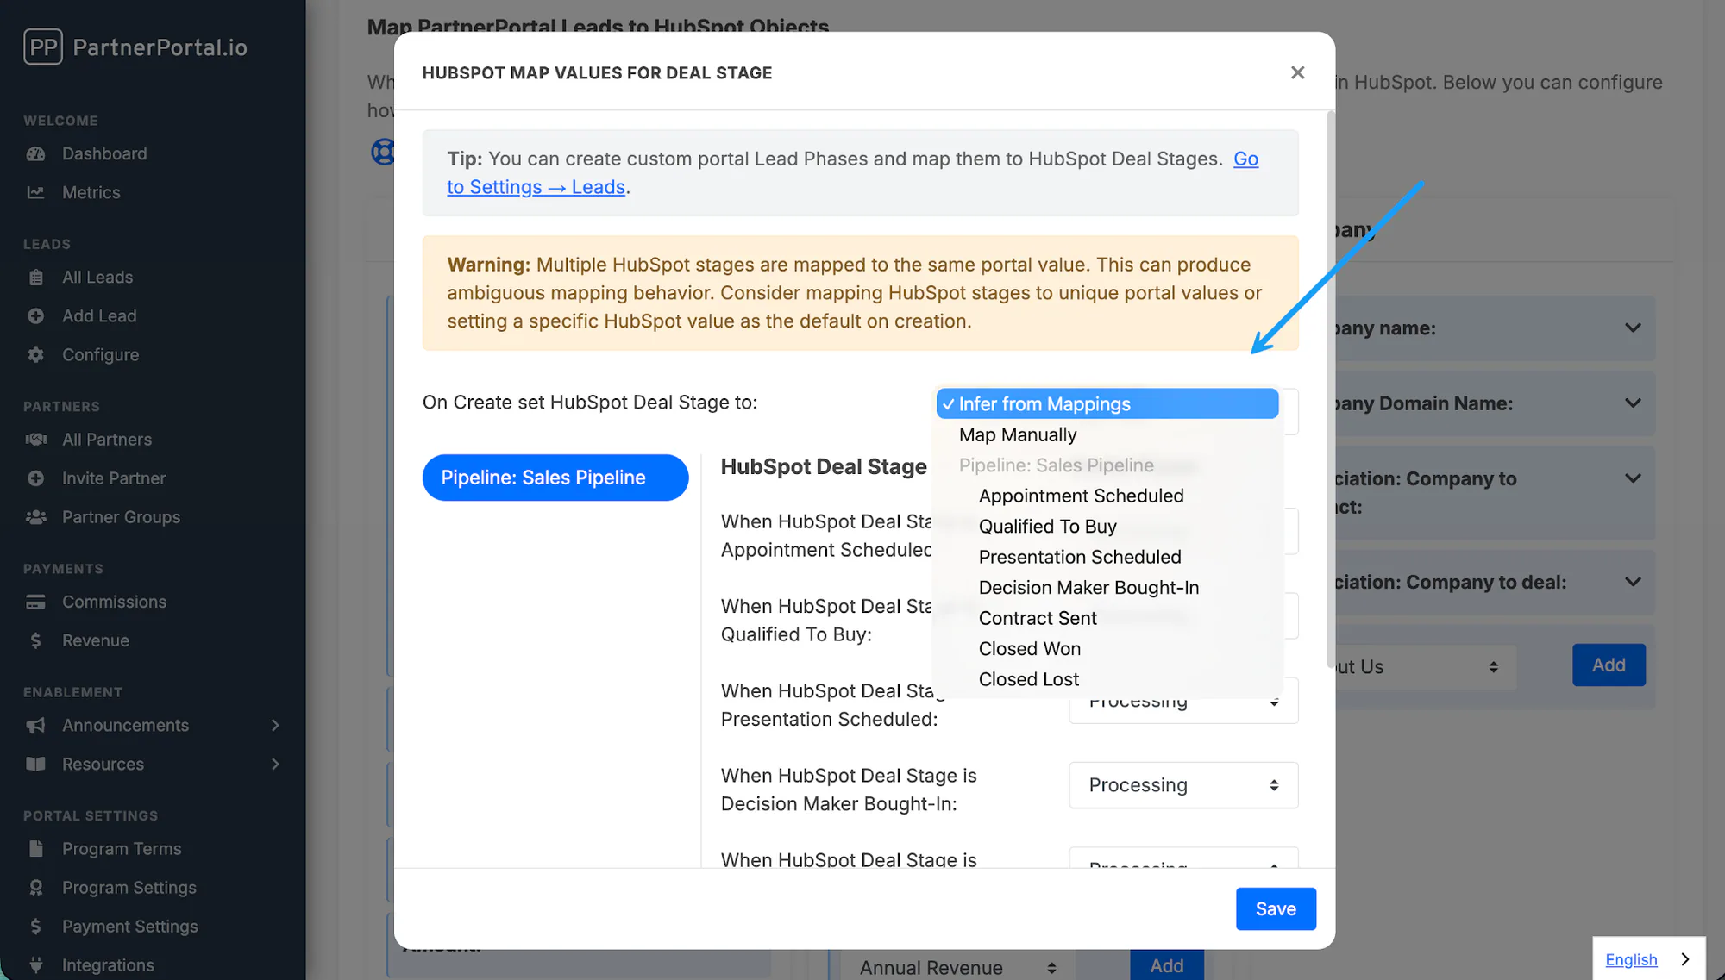Select the Pipeline: Sales Pipeline tab

coord(555,478)
